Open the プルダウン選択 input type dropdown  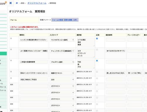click(x=62, y=62)
